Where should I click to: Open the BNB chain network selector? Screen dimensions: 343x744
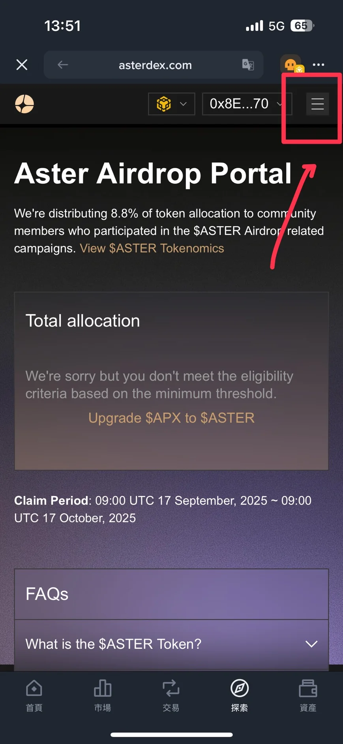(x=171, y=104)
